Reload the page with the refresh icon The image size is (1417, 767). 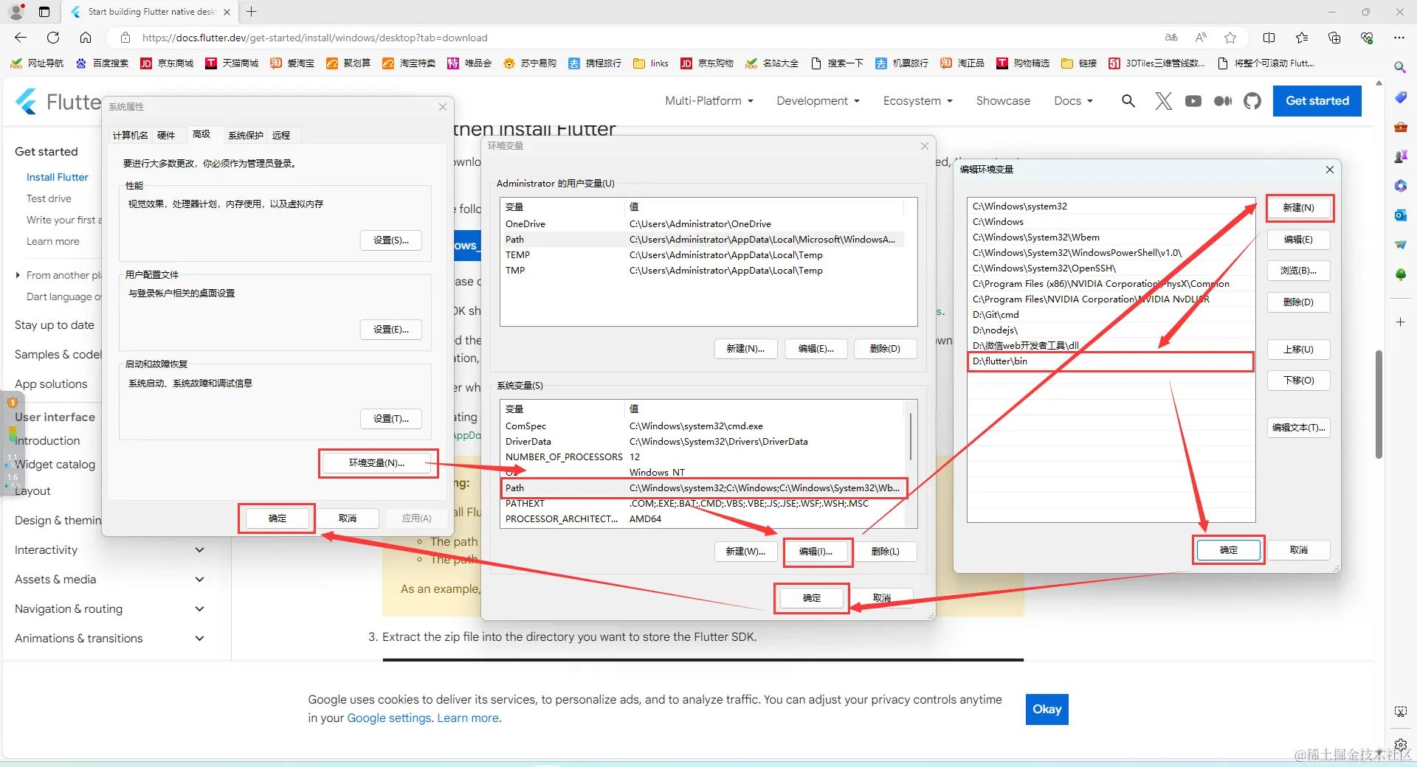click(x=53, y=38)
